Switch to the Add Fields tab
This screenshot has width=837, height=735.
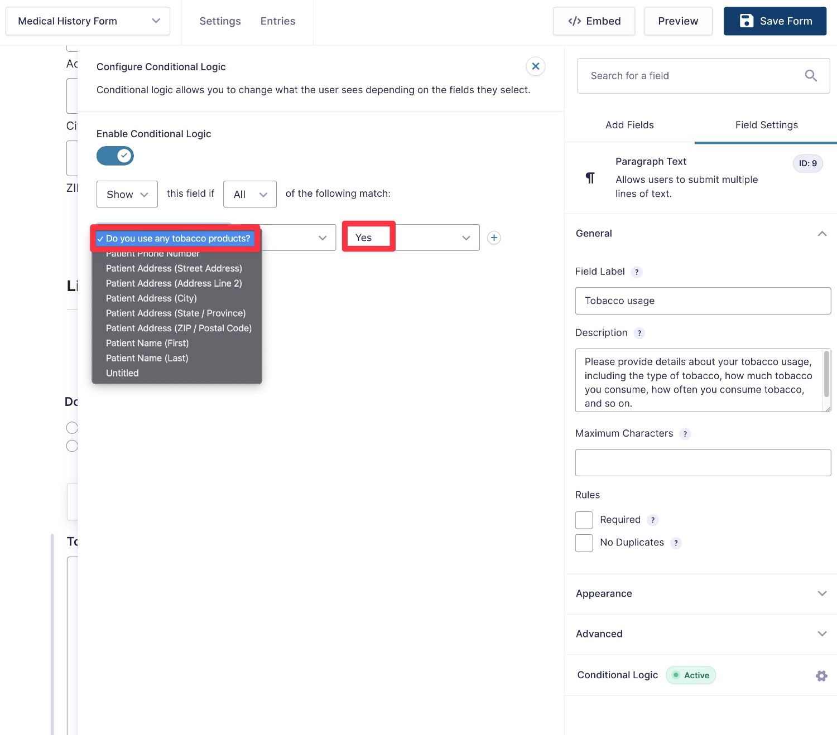click(x=629, y=125)
